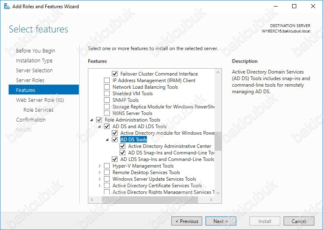Open the Installation Type step
The height and width of the screenshot is (230, 323).
[x=34, y=60]
